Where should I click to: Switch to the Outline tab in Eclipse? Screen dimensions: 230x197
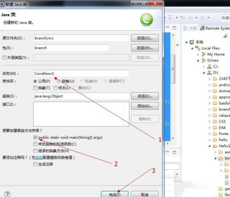(190, 28)
